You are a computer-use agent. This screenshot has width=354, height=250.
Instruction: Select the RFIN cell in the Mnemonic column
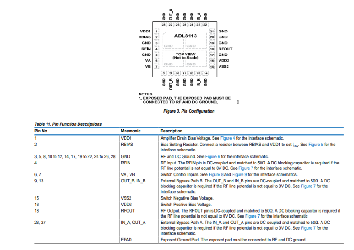126,163
